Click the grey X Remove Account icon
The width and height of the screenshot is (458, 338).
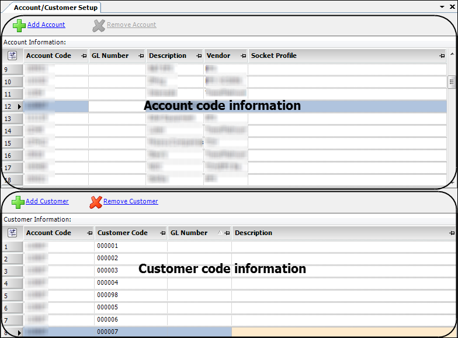point(99,25)
